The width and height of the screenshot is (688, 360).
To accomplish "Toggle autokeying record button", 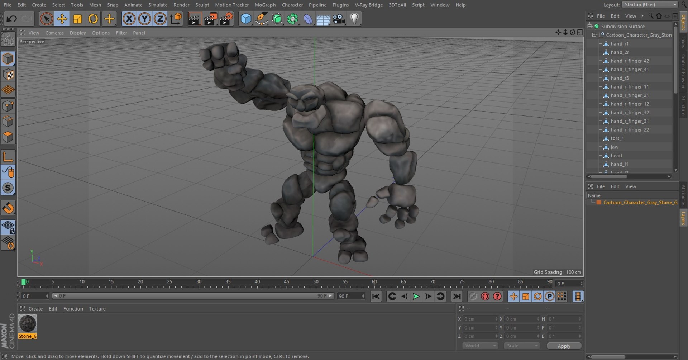I will pos(485,296).
